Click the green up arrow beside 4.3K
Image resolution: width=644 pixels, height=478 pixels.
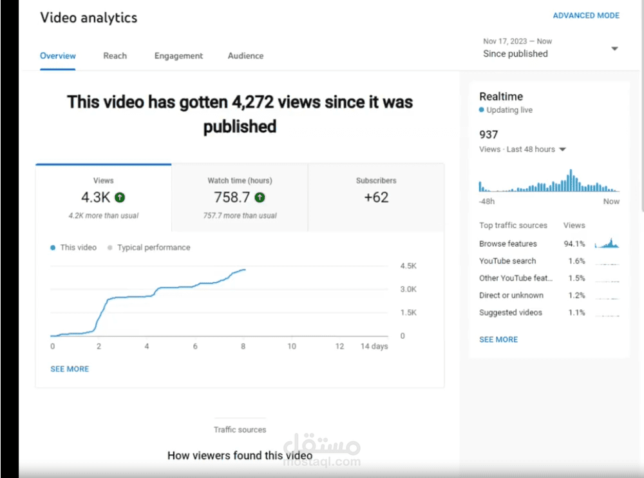(120, 198)
